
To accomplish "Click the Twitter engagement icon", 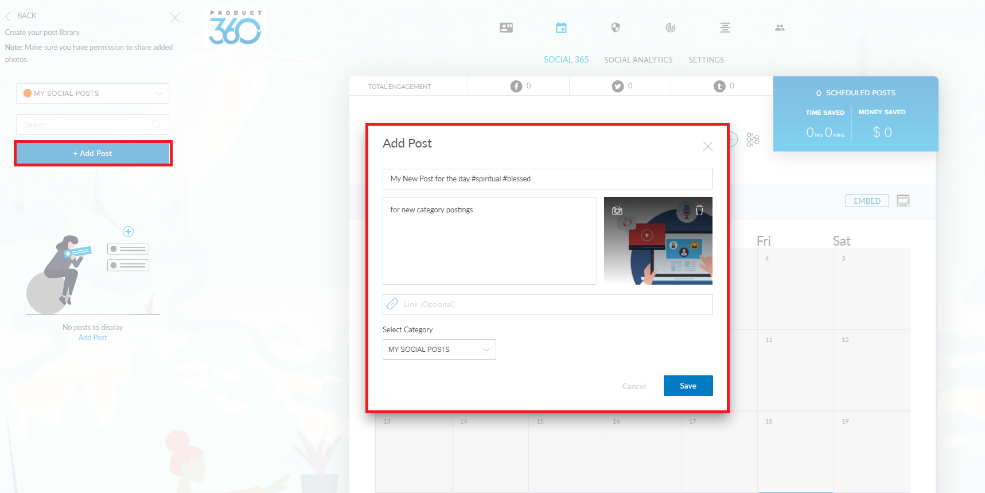I will point(617,86).
